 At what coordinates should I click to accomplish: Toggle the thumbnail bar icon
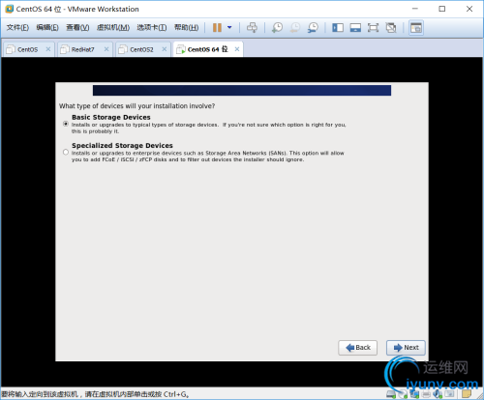[355, 28]
